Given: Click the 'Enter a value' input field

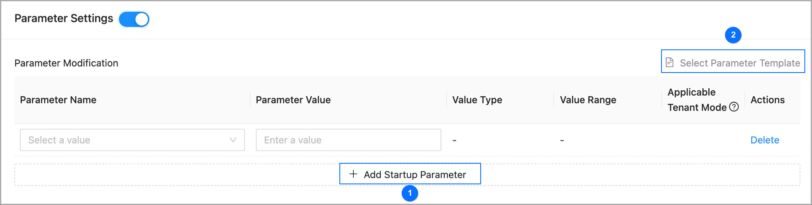Looking at the screenshot, I should [x=348, y=140].
